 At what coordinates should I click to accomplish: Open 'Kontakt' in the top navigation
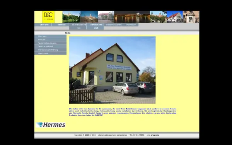point(60,25)
